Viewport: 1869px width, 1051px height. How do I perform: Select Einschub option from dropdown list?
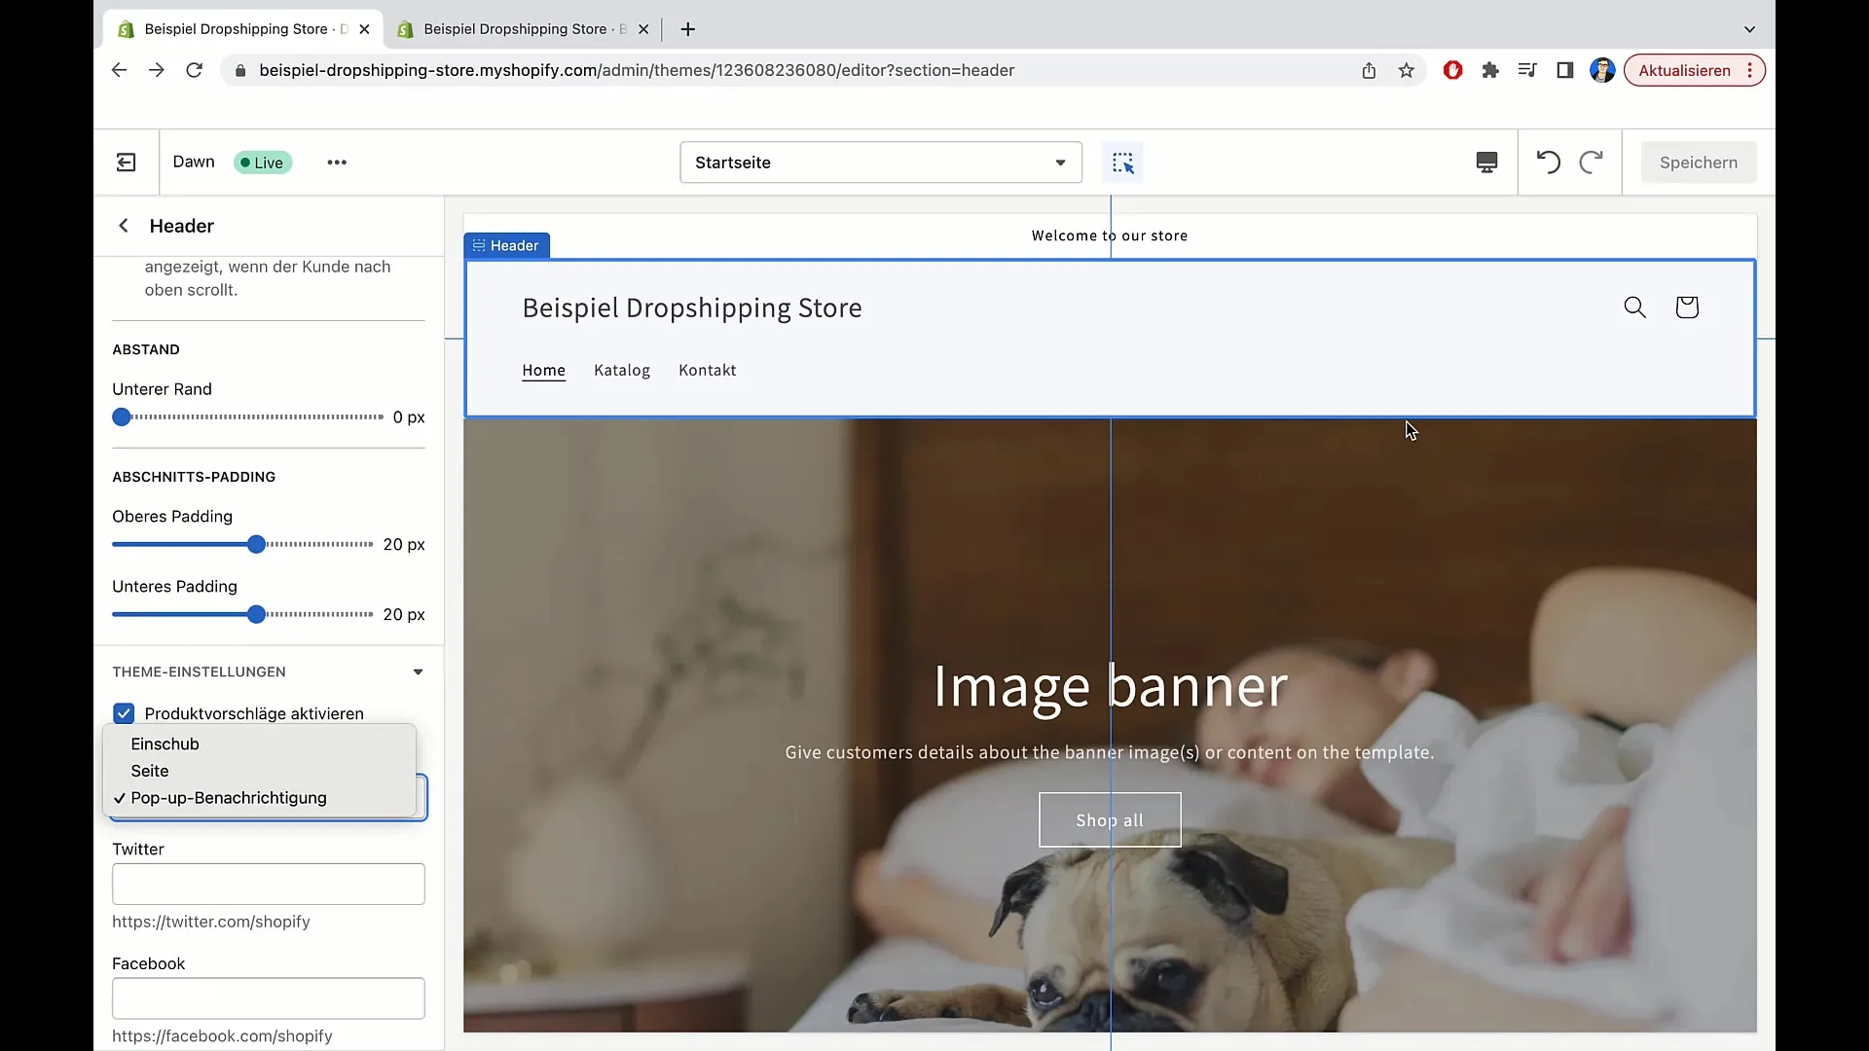point(165,743)
